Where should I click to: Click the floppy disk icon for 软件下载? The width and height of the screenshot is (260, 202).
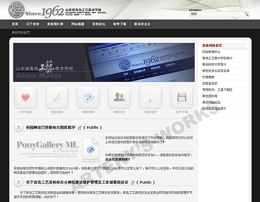coord(182,97)
